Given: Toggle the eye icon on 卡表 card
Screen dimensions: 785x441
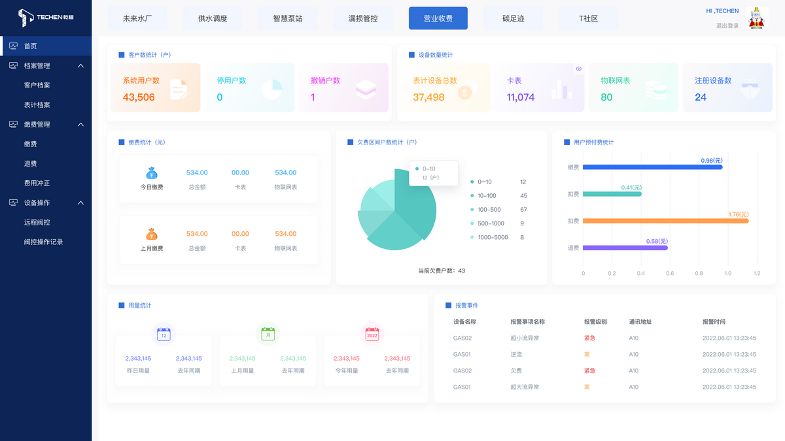Looking at the screenshot, I should pos(578,69).
